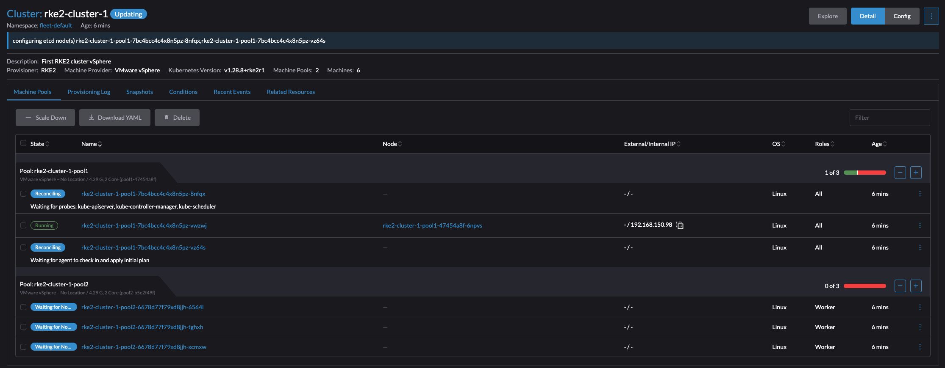945x368 pixels.
Task: Open machine rke2-cluster-1-pool2-6678d77f79xd8jjh-tghxh
Action: tap(142, 327)
